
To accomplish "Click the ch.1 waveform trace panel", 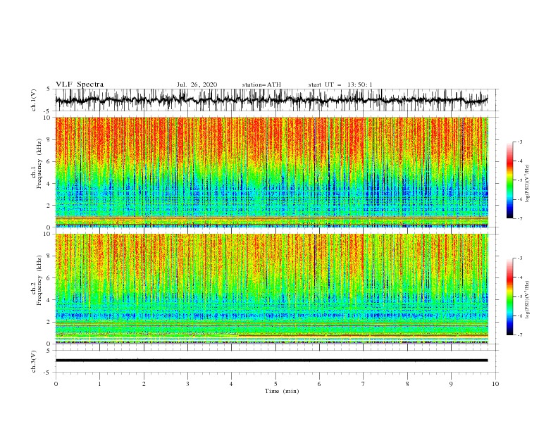I will click(276, 100).
